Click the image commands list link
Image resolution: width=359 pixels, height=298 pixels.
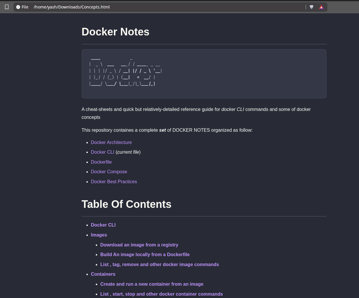click(160, 264)
